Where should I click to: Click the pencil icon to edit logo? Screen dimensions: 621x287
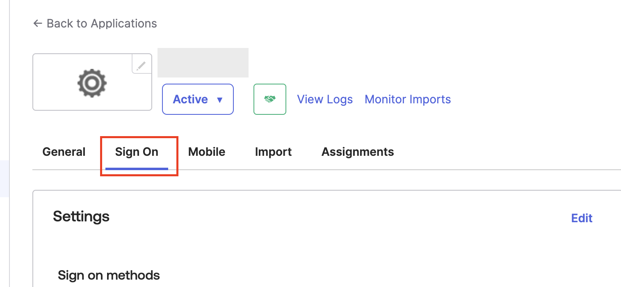tap(142, 65)
